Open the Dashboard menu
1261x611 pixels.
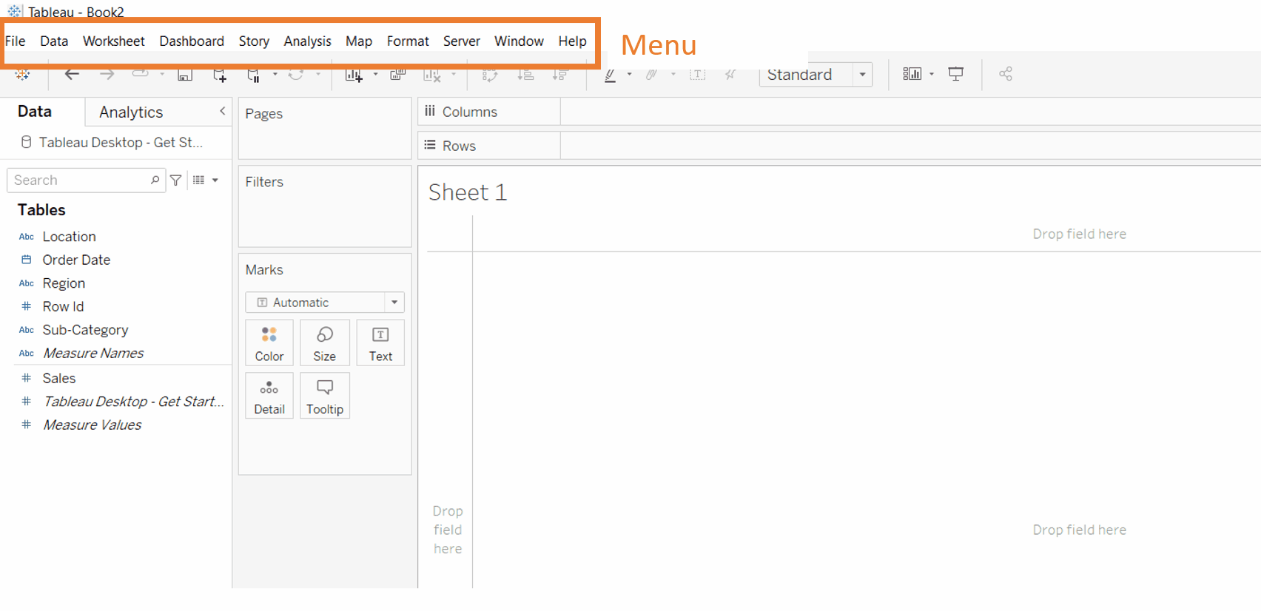tap(192, 41)
